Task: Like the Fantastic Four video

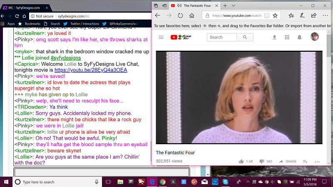Action: coord(246,161)
